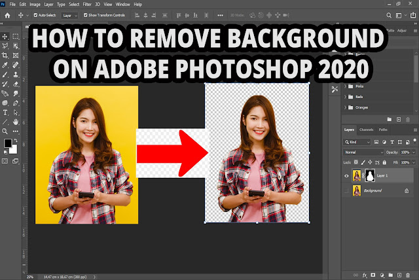The image size is (419, 280).
Task: Select the Clone Stamp tool
Action: pos(16,75)
